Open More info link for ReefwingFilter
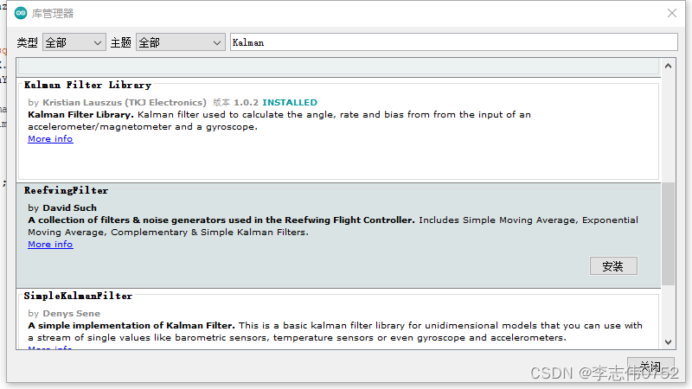Image resolution: width=692 pixels, height=389 pixels. tap(50, 245)
